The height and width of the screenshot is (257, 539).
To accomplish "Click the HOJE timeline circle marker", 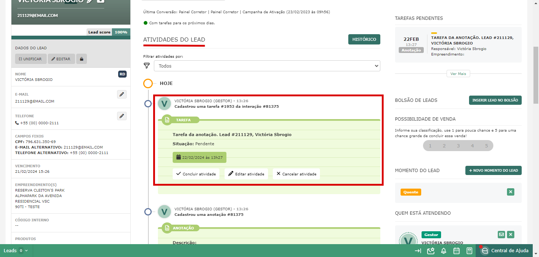I will pyautogui.click(x=148, y=83).
